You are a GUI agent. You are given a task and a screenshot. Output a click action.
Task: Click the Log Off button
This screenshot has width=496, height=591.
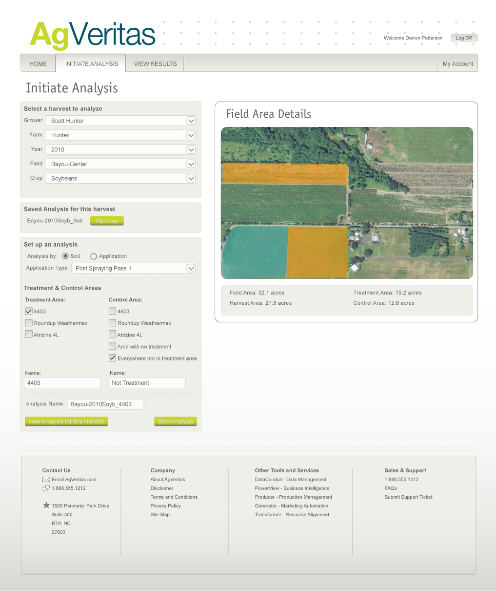pos(464,38)
